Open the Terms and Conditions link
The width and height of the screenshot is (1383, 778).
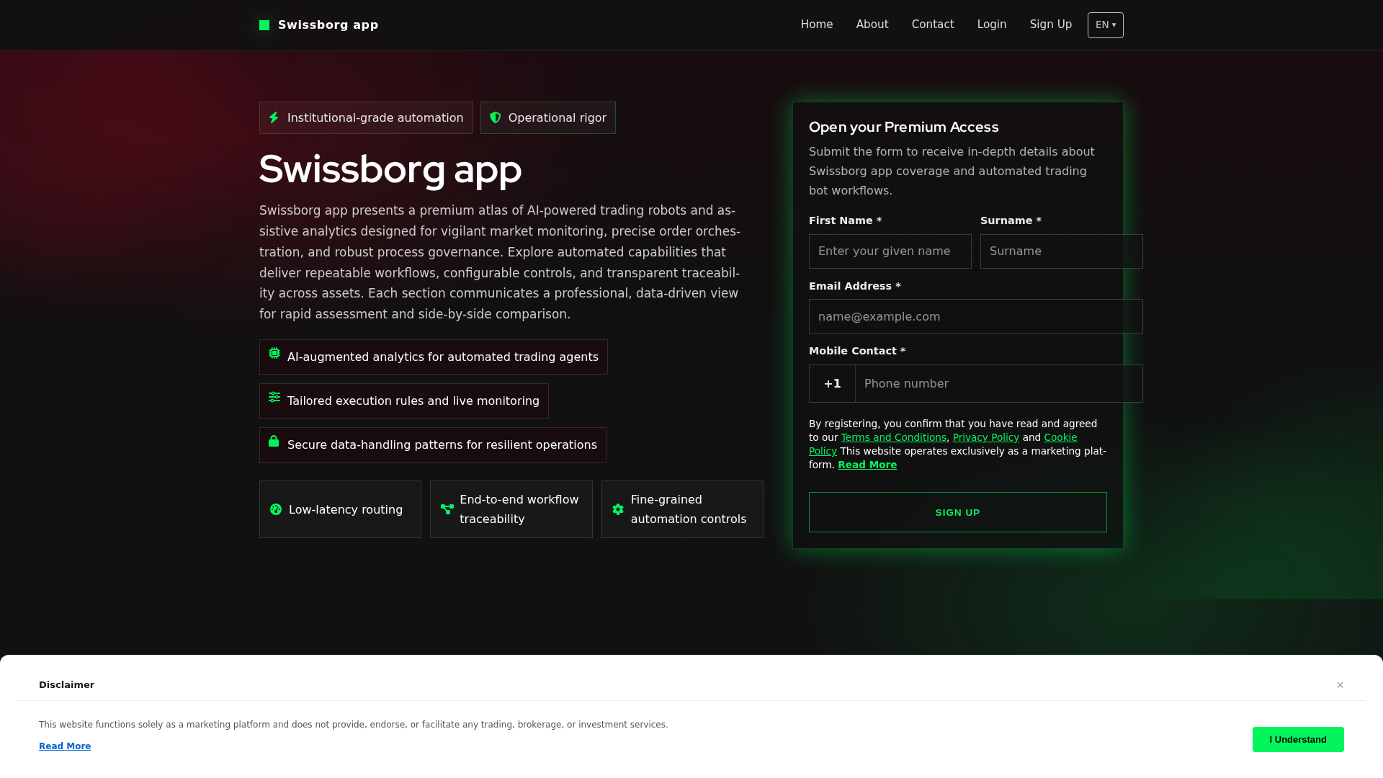(x=894, y=437)
